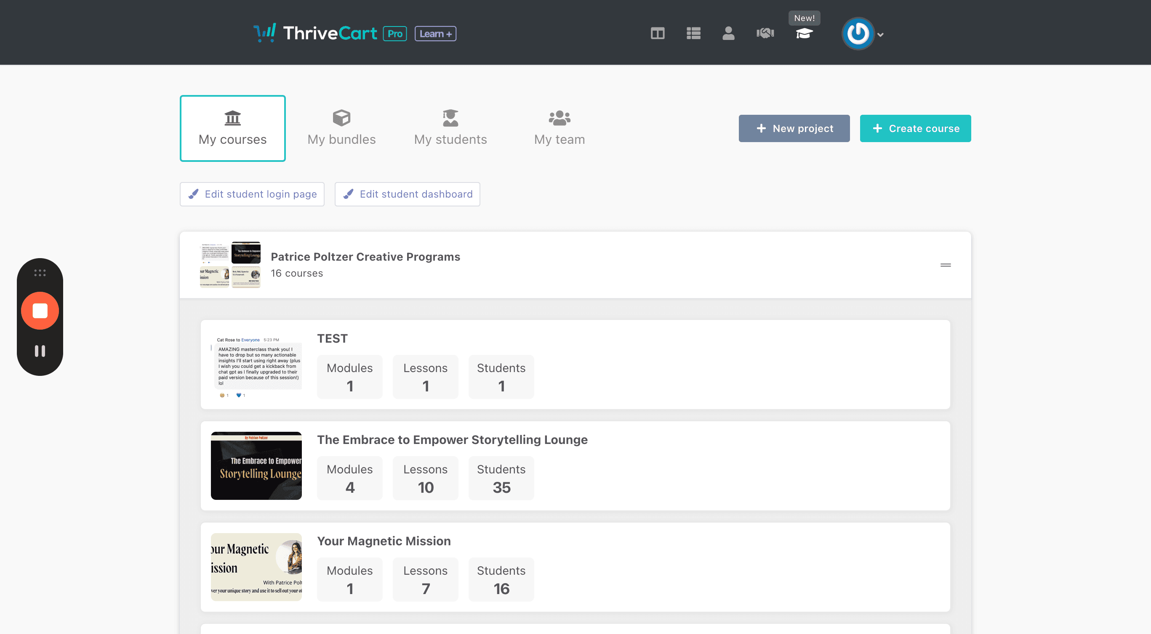Open the Embrace to Empower Storytelling Lounge thumbnail
This screenshot has width=1151, height=634.
[256, 466]
